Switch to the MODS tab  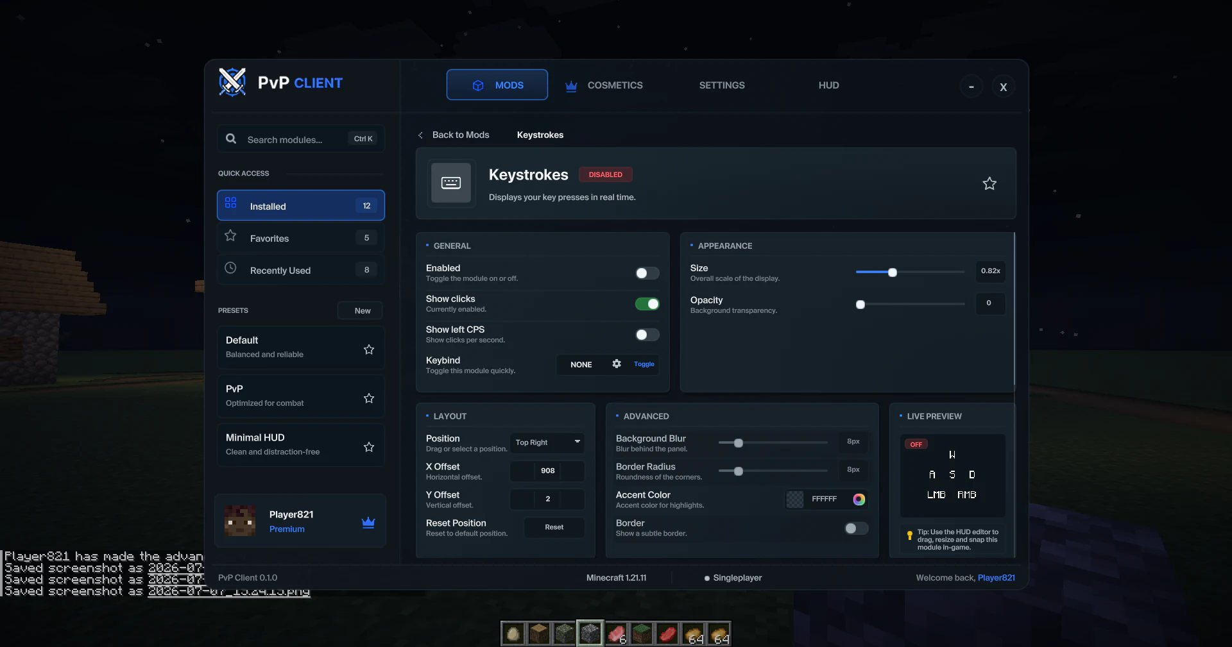coord(497,85)
